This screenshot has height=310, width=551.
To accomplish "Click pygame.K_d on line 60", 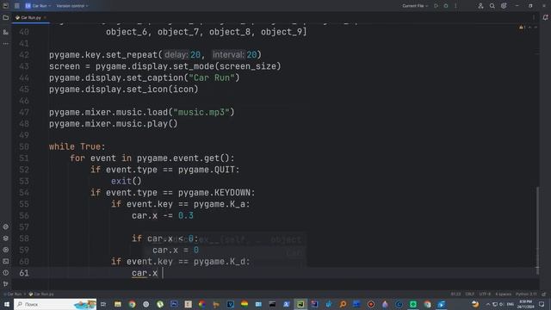I will [219, 262].
